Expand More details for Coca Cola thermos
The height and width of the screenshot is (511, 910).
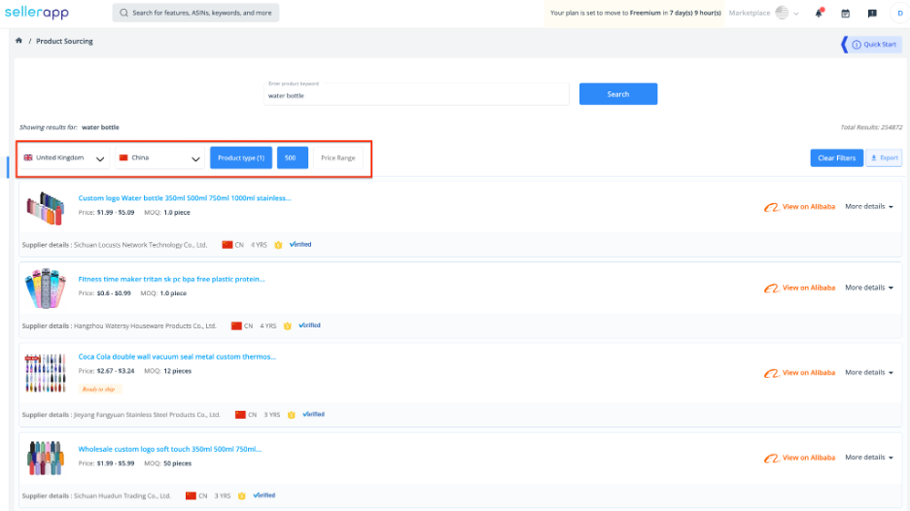pyautogui.click(x=869, y=372)
